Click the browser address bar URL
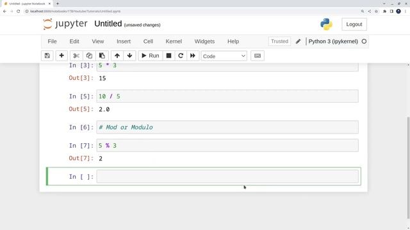The image size is (410, 230). [x=76, y=11]
